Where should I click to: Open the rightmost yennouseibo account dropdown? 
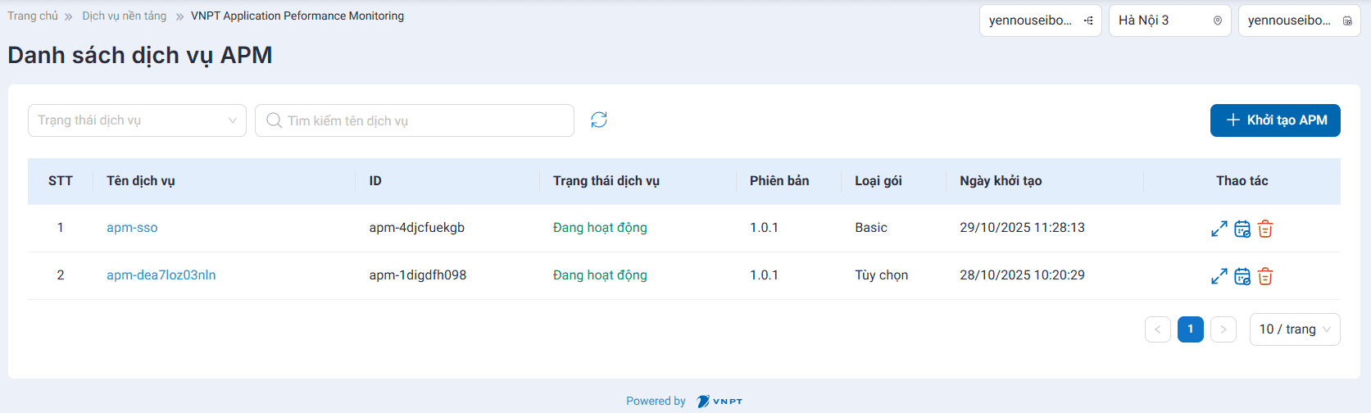tap(1299, 20)
